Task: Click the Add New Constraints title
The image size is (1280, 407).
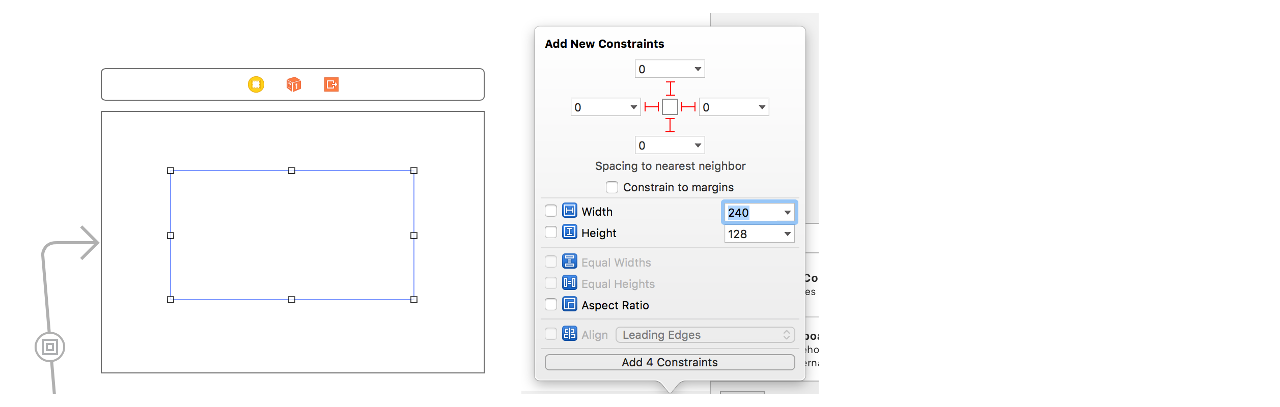Action: point(604,44)
